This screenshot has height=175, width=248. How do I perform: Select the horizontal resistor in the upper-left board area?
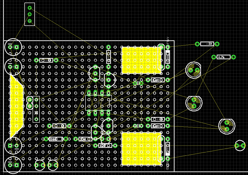tap(46, 60)
